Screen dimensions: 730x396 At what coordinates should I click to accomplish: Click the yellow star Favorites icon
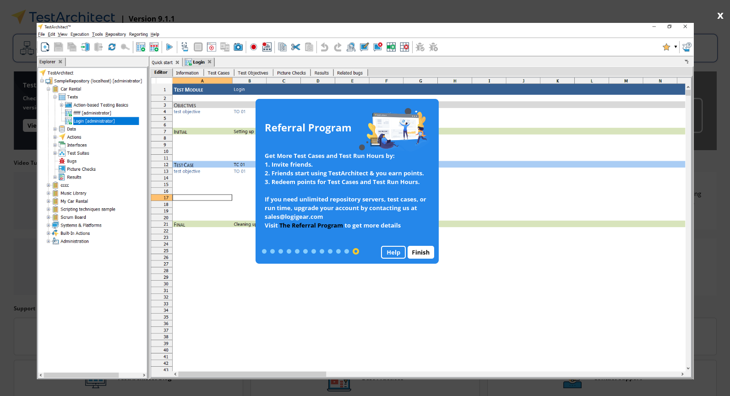pos(666,47)
